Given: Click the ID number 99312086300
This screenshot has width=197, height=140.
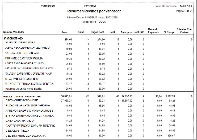Looking at the screenshot, I should (x=48, y=6).
